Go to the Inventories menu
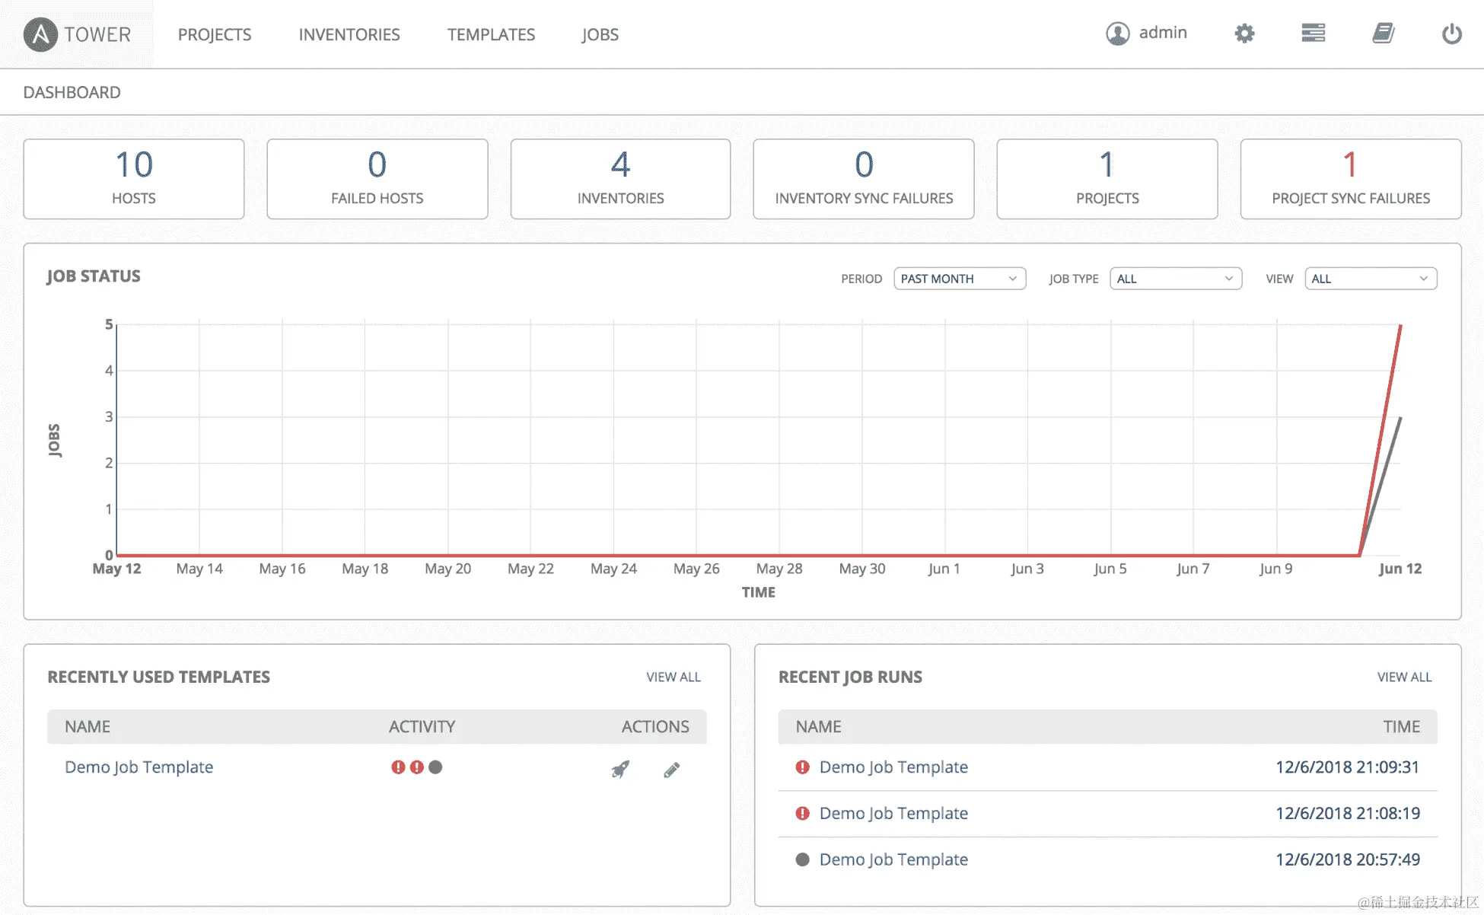 [x=349, y=34]
